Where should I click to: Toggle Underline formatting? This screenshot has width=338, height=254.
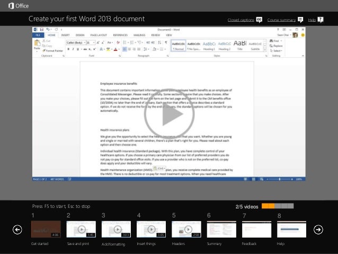[x=78, y=49]
